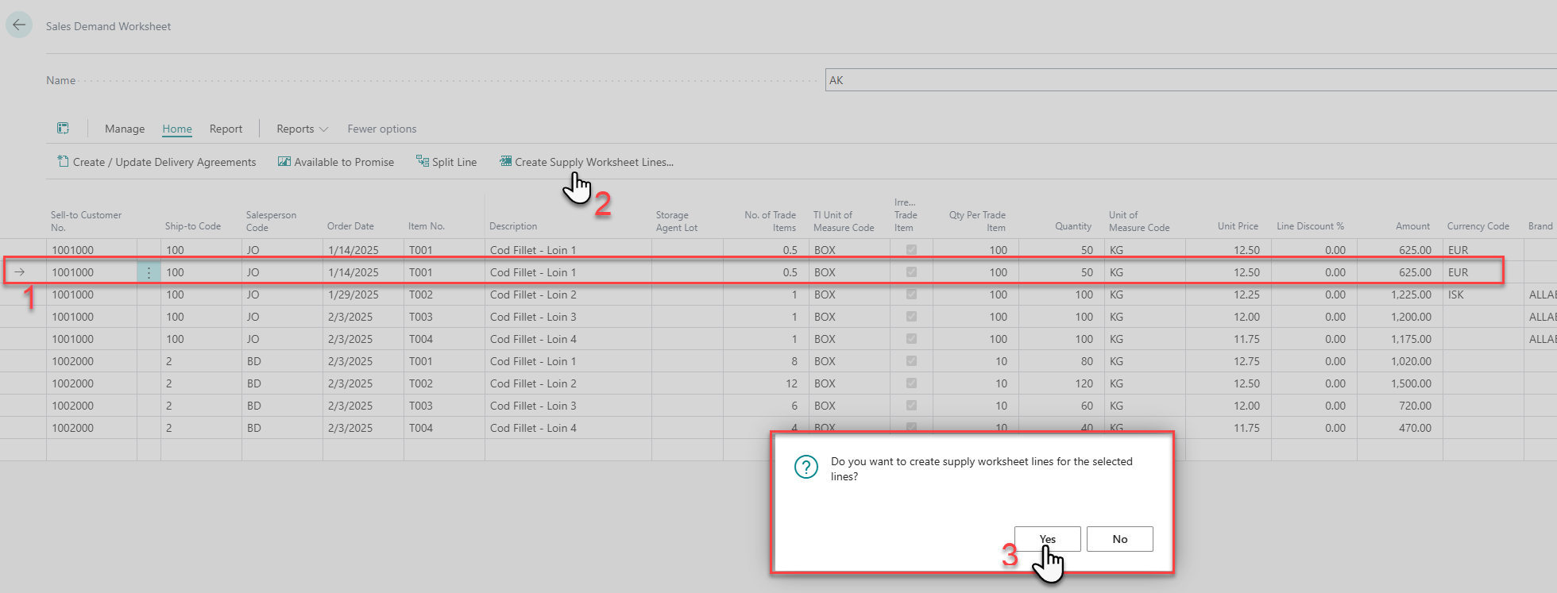Click the Split Line icon
The height and width of the screenshot is (593, 1557).
pyautogui.click(x=423, y=162)
